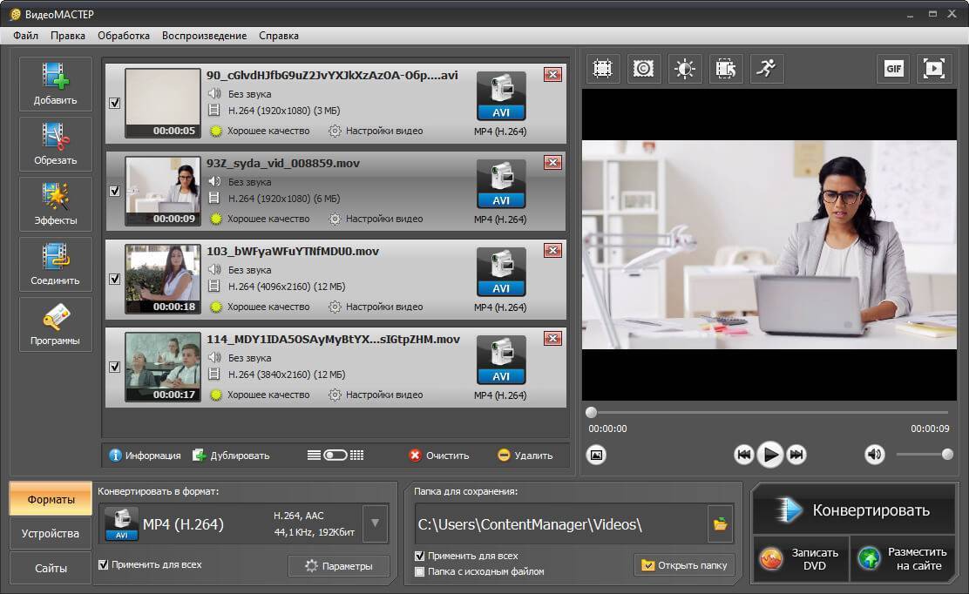Expand the MP4 (H.264) format dropdown
The width and height of the screenshot is (969, 594).
tap(375, 523)
